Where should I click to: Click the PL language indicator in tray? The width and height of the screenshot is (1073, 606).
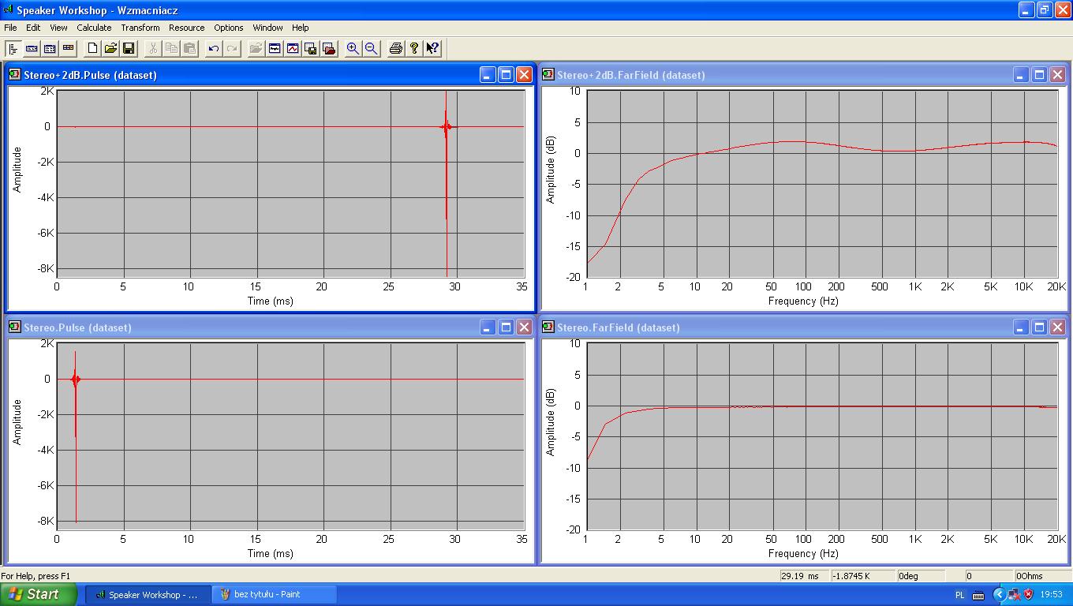959,595
